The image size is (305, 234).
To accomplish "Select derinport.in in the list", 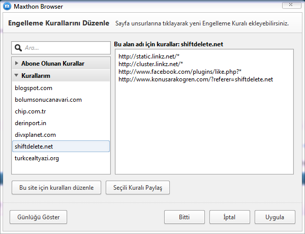I will click(x=61, y=123).
